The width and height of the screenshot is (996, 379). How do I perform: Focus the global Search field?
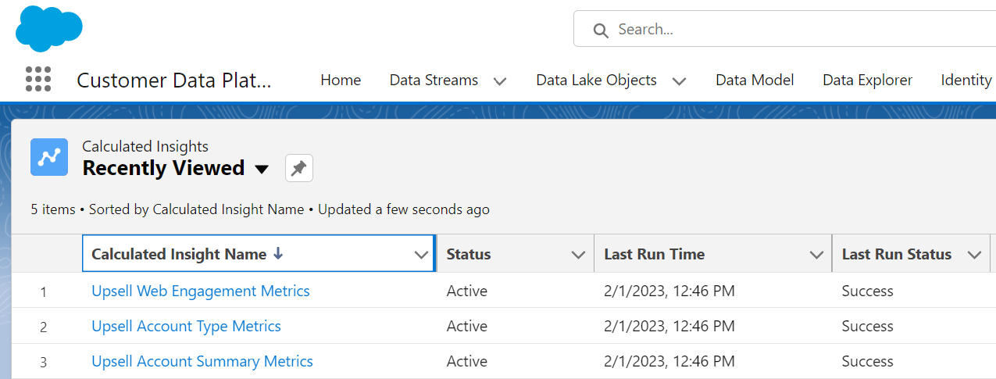click(784, 29)
